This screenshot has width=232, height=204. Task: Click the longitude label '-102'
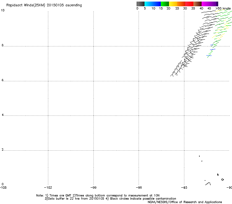coord(48,188)
